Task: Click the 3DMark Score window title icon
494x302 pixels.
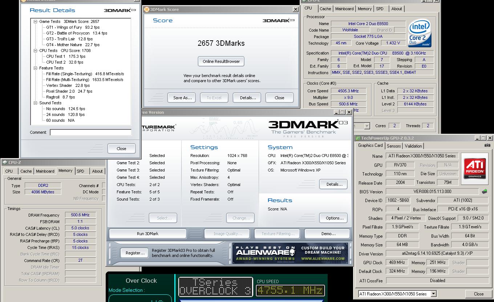Action: pos(147,9)
